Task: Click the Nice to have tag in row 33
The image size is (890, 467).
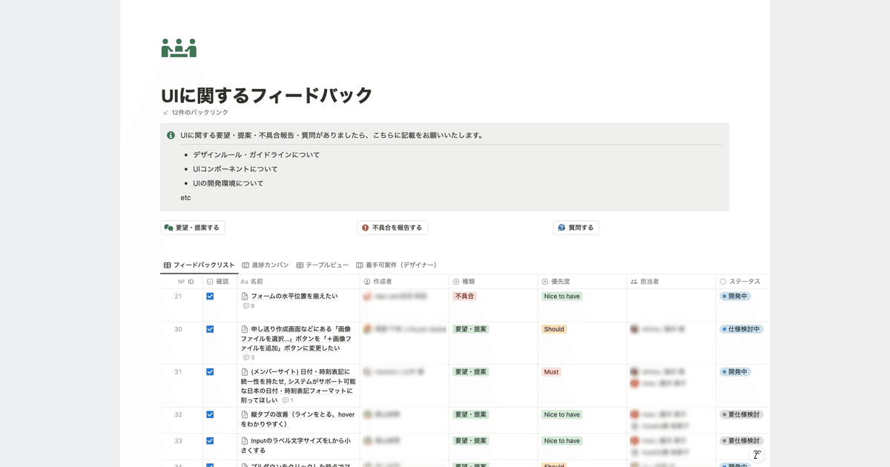Action: click(x=561, y=441)
